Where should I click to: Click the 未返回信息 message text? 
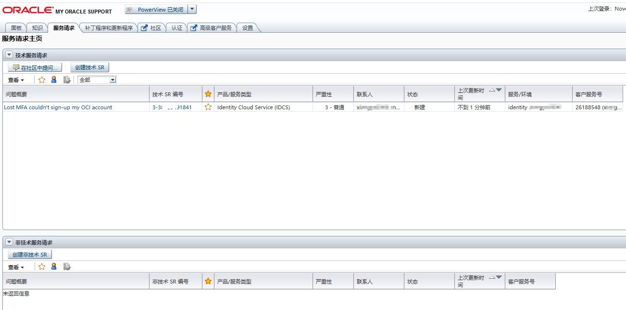16,293
